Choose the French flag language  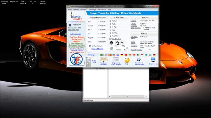point(107,55)
